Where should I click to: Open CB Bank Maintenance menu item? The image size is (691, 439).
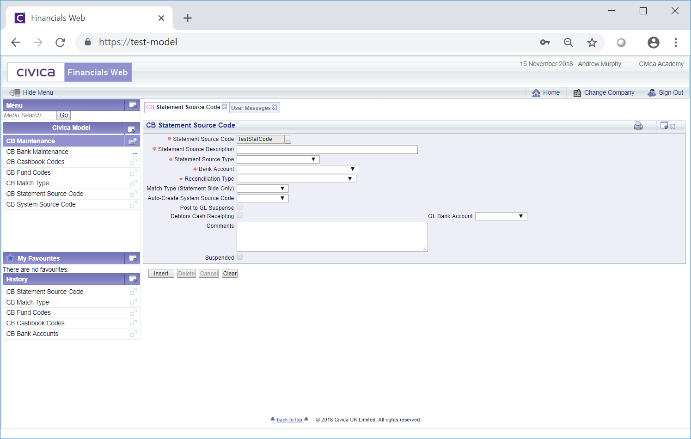point(37,152)
